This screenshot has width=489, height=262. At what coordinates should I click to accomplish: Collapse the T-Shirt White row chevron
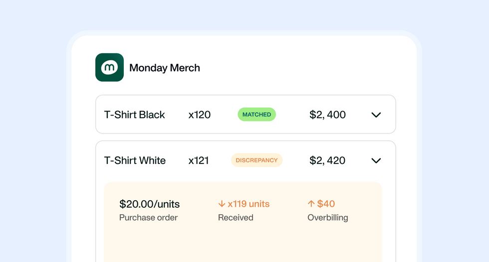[376, 160]
